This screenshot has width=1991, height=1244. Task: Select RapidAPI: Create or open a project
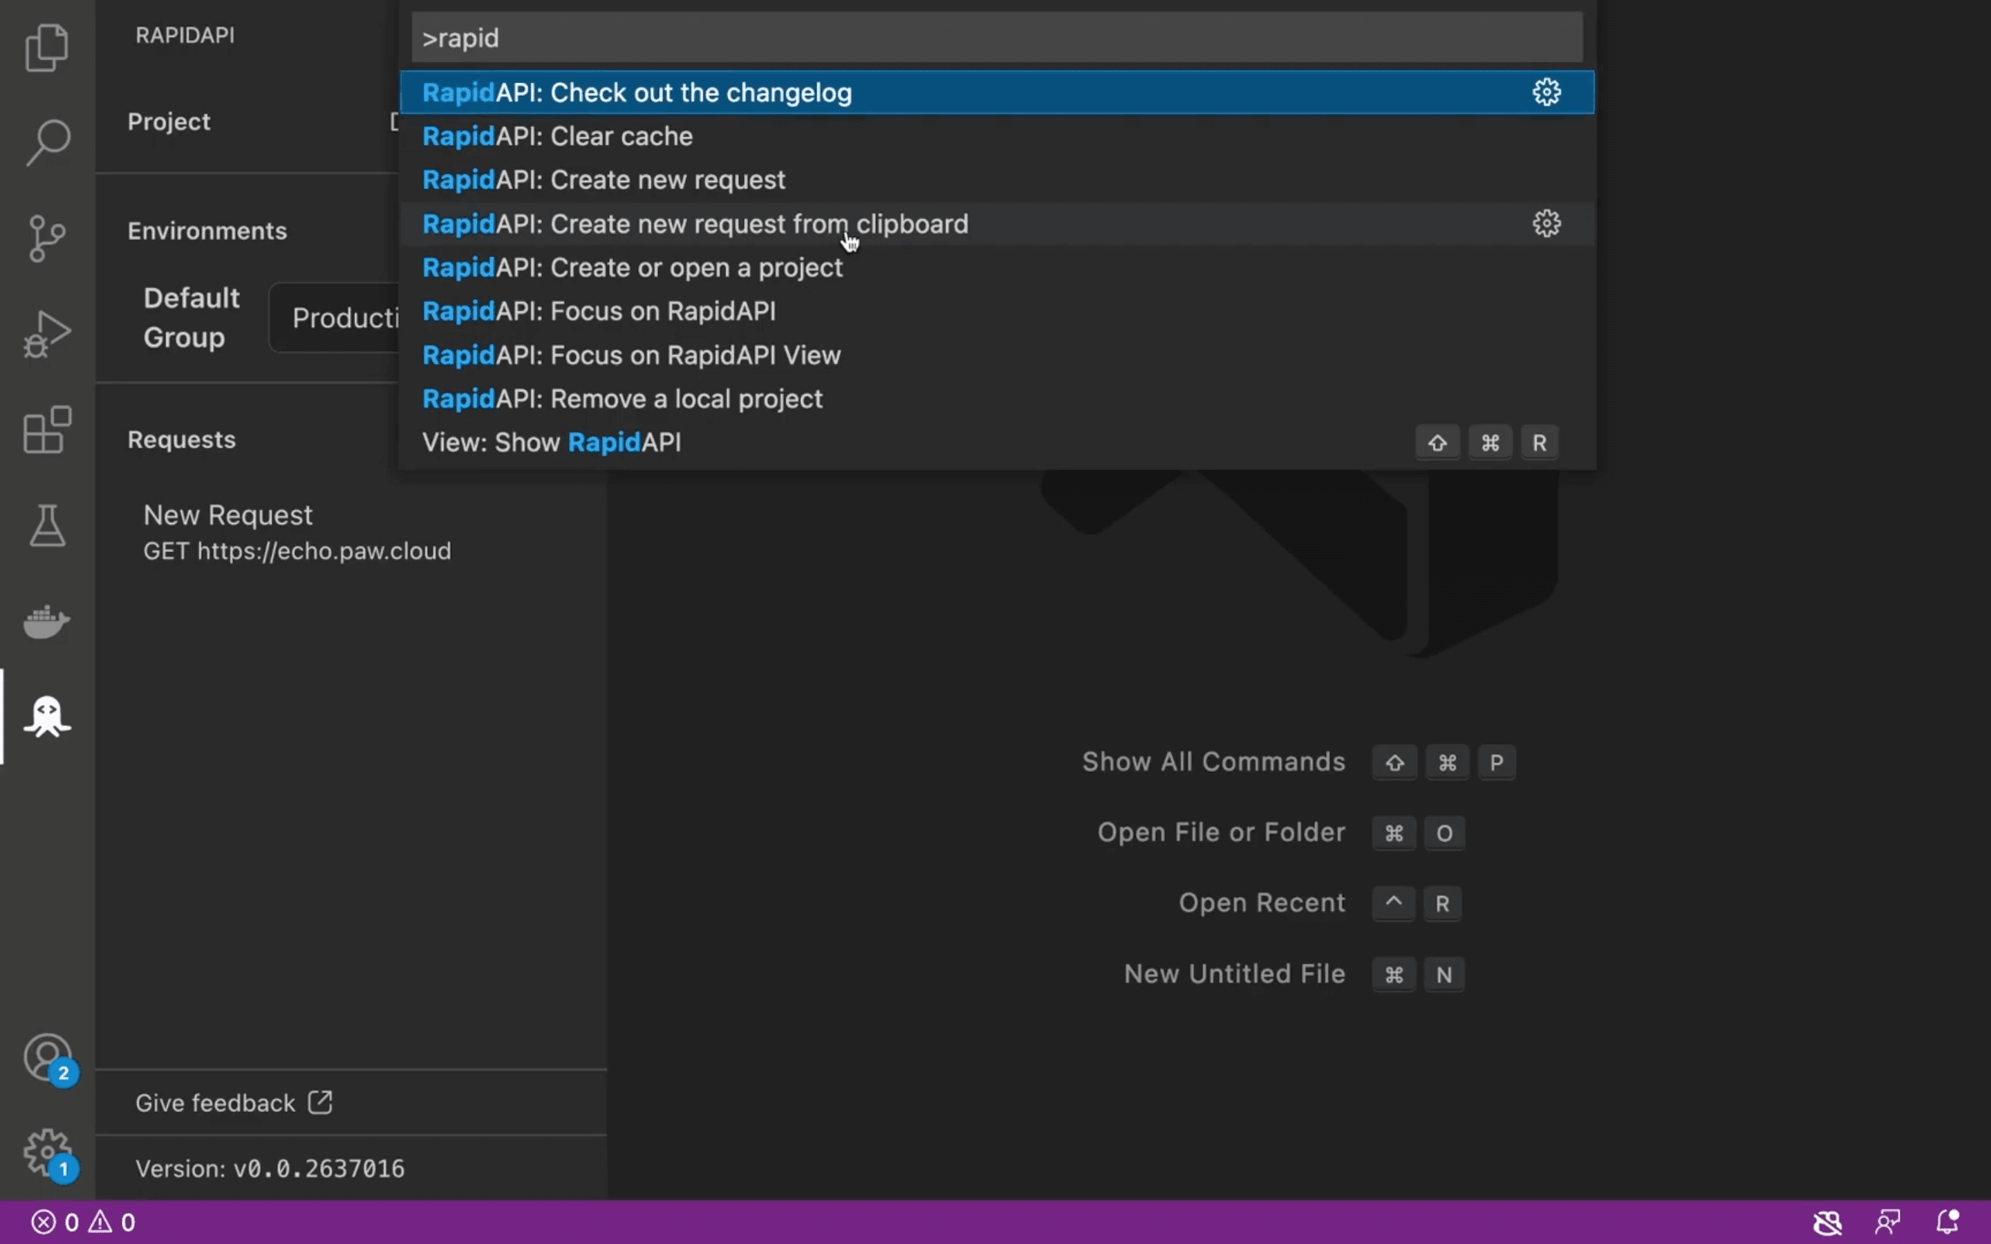pos(632,267)
